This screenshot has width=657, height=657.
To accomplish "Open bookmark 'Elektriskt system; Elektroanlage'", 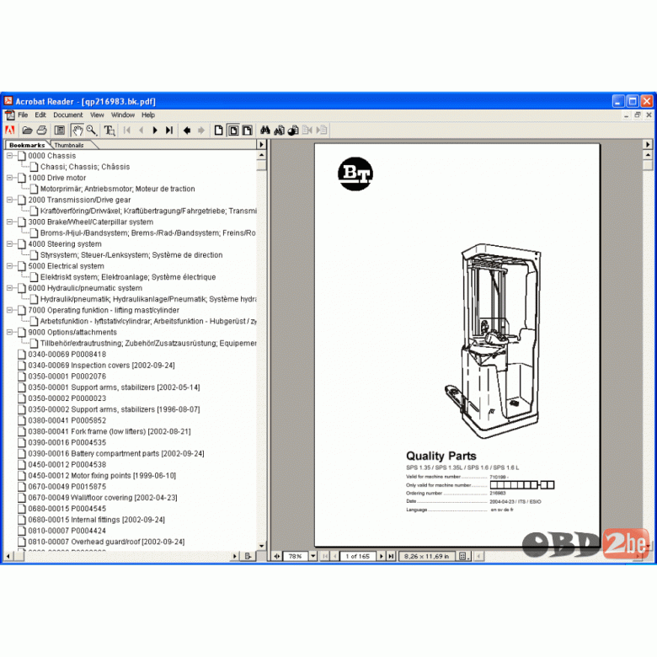I will (x=128, y=277).
